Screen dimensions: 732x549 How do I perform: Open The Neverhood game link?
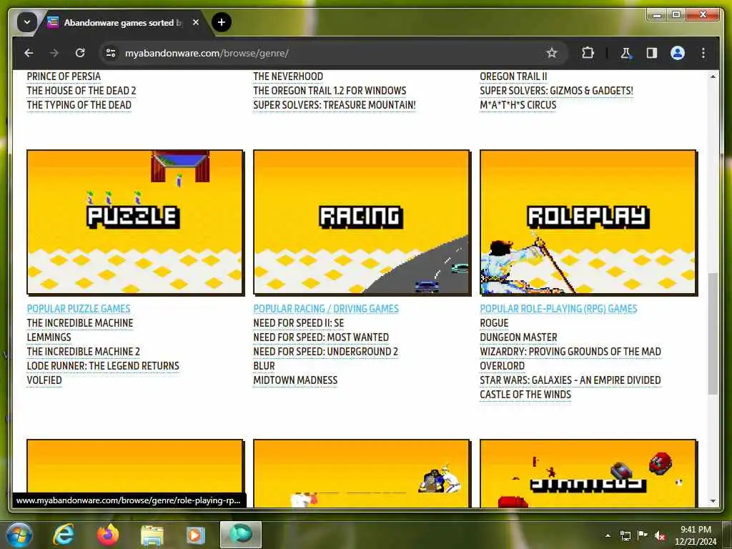point(288,76)
